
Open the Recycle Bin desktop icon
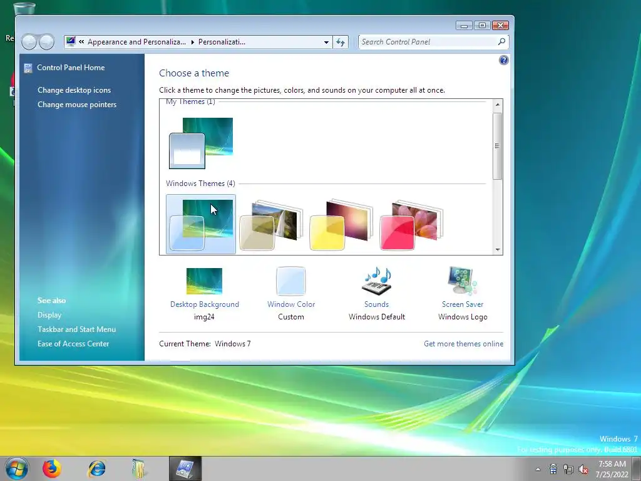[24, 8]
